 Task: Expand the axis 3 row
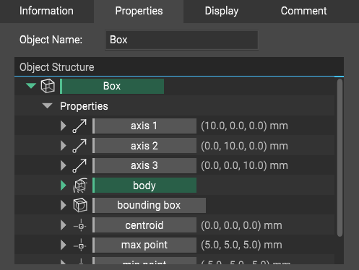pos(64,165)
